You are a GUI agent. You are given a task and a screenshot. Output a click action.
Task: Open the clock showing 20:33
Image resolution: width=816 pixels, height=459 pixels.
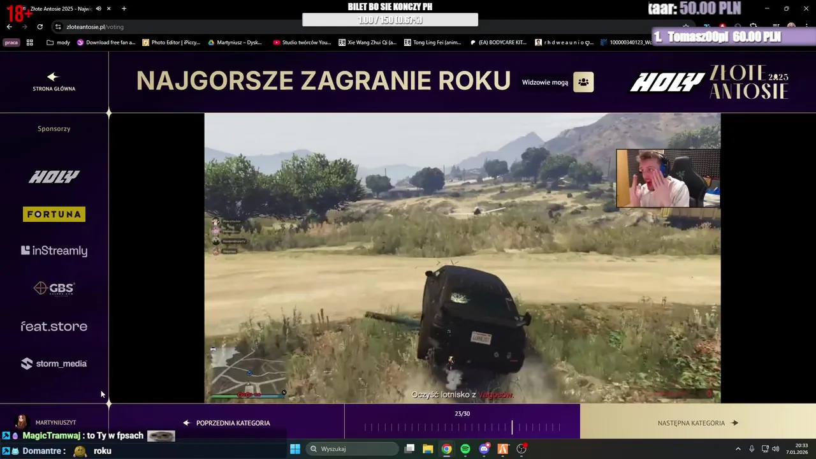(x=797, y=449)
